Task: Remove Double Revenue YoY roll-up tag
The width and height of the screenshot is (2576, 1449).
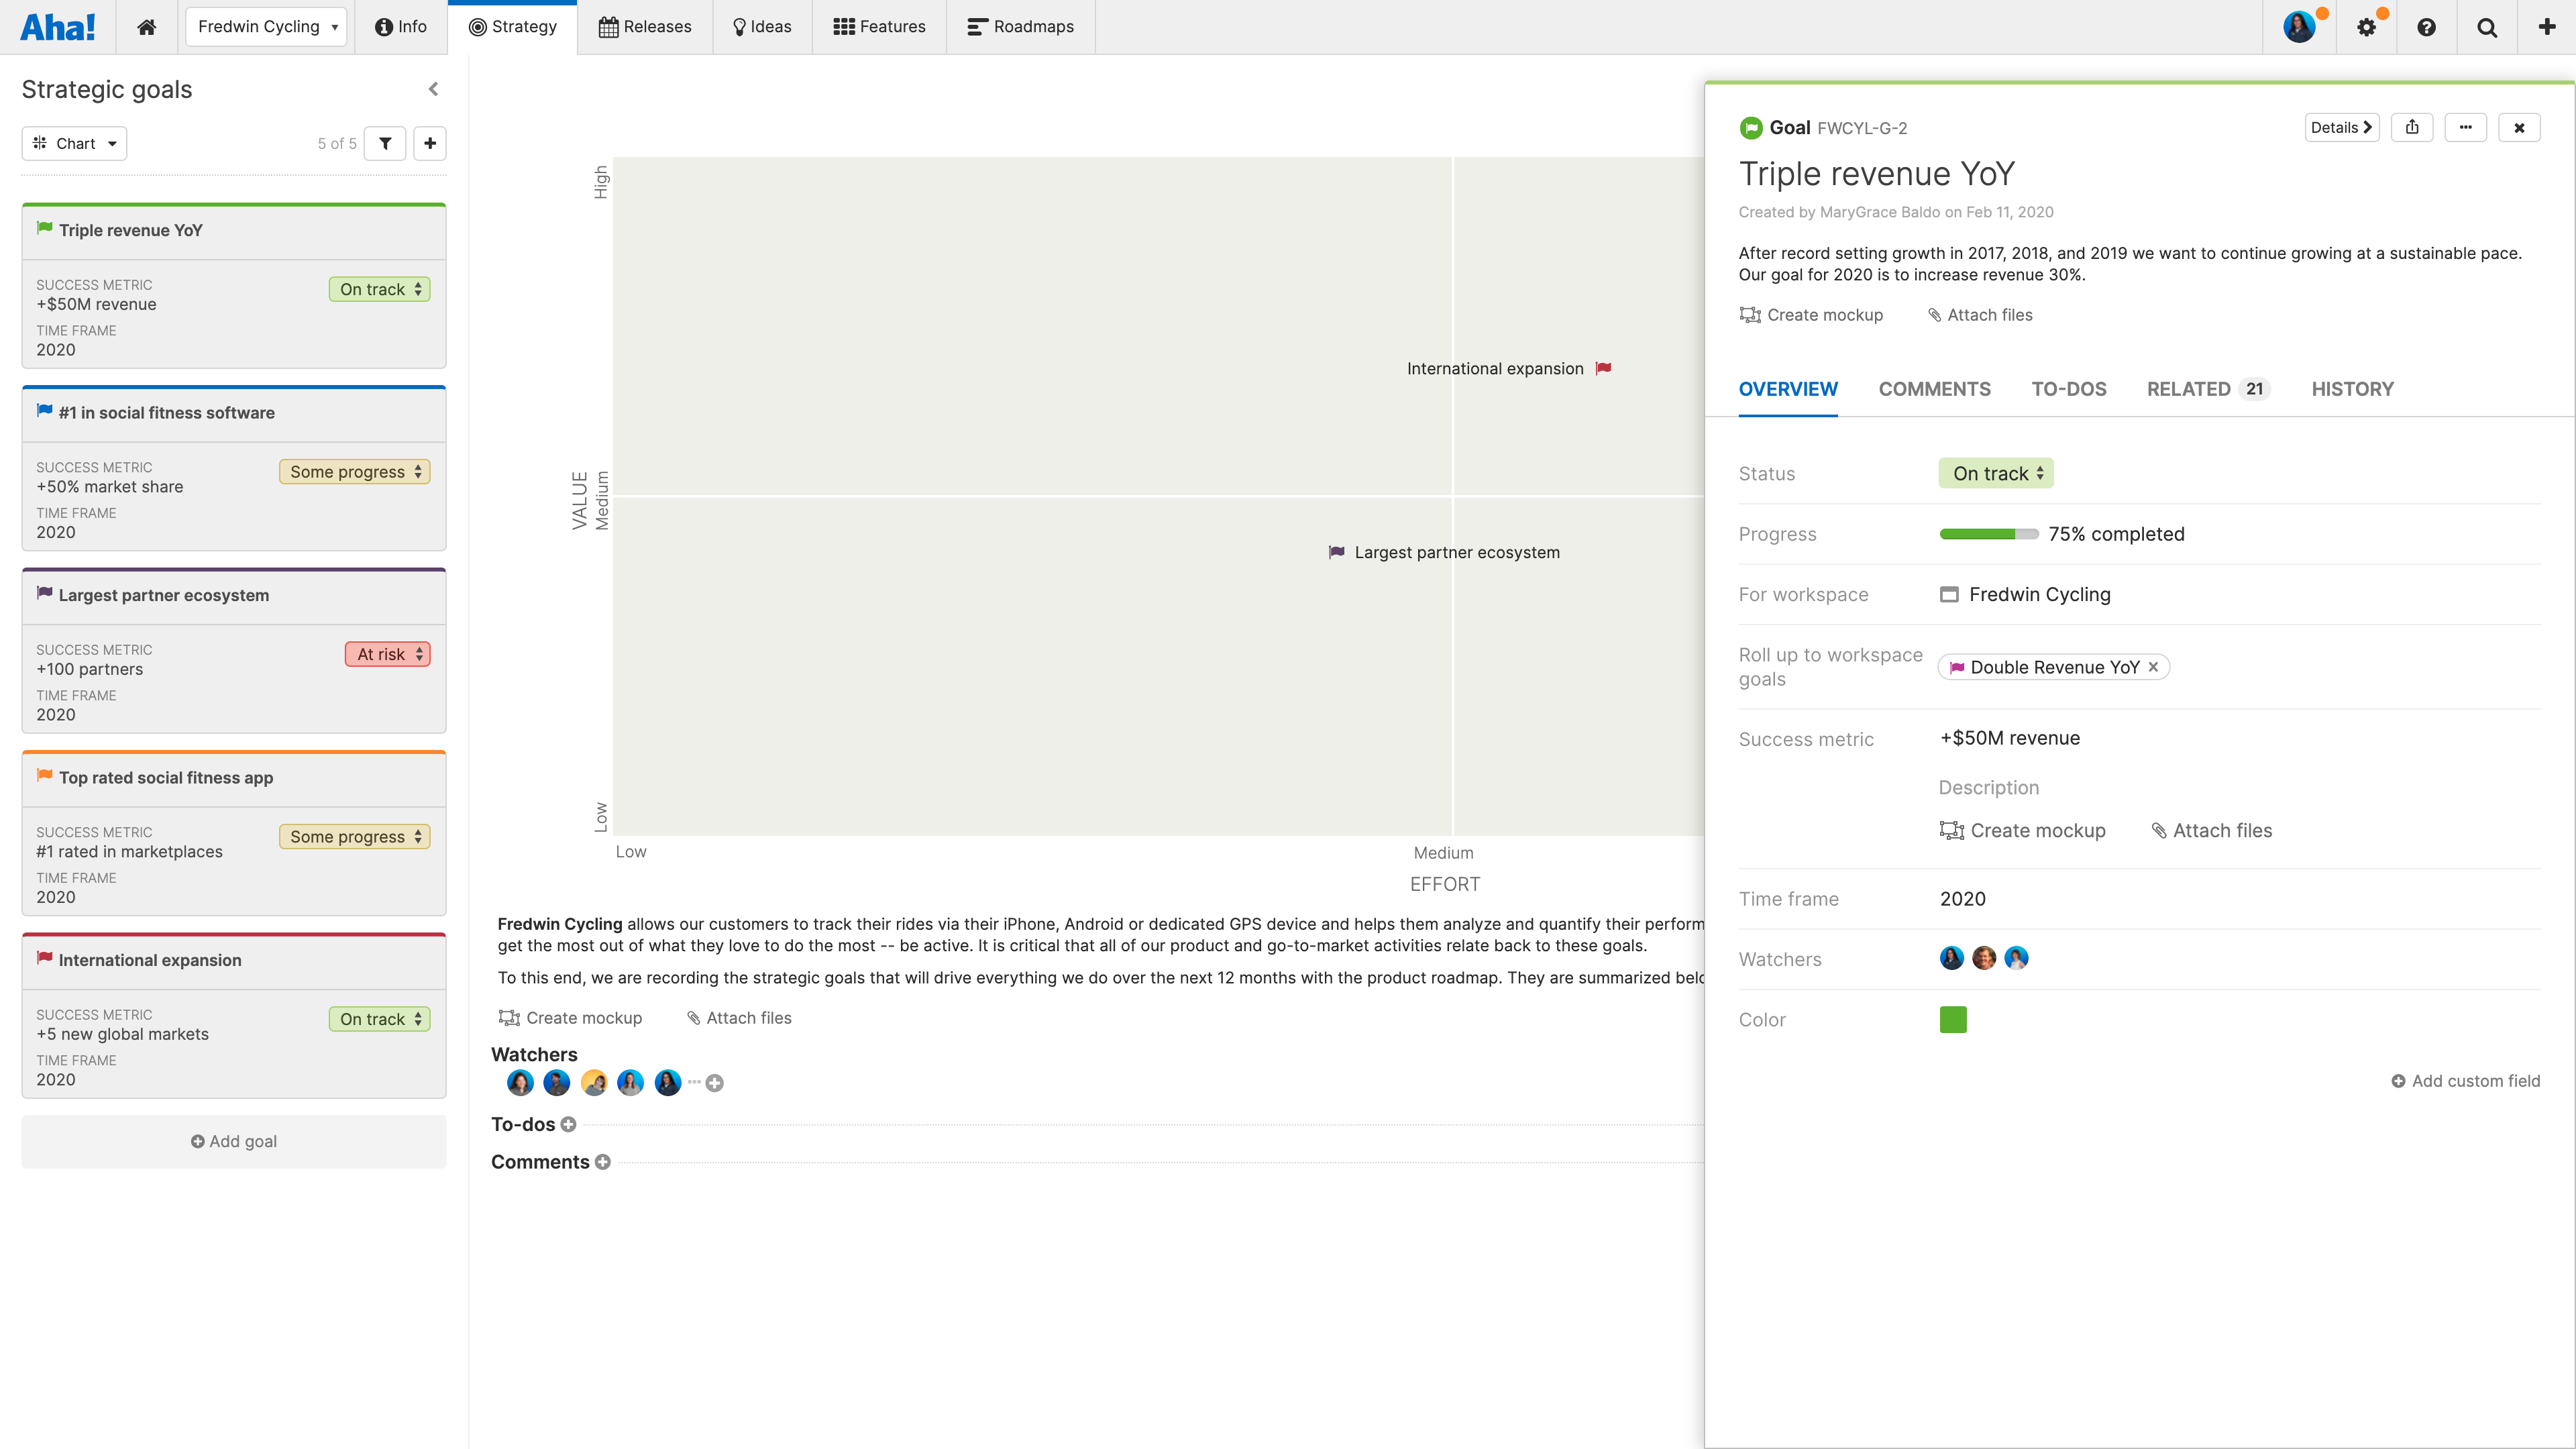Action: pos(2153,667)
